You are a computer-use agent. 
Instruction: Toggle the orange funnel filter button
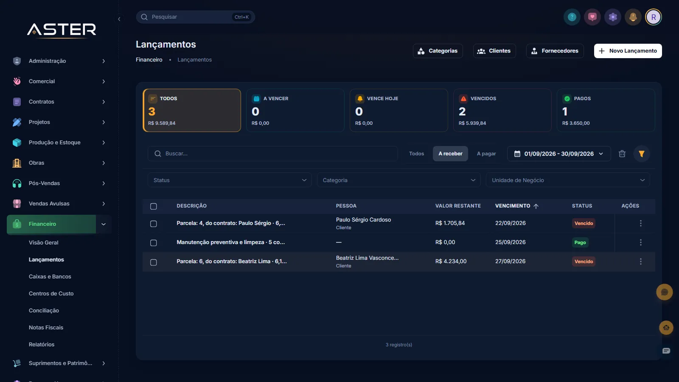coord(642,154)
